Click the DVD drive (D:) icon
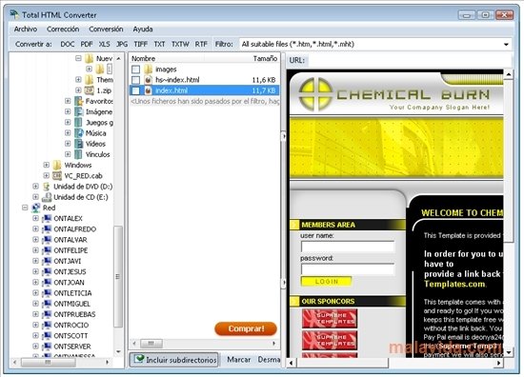 (x=47, y=187)
